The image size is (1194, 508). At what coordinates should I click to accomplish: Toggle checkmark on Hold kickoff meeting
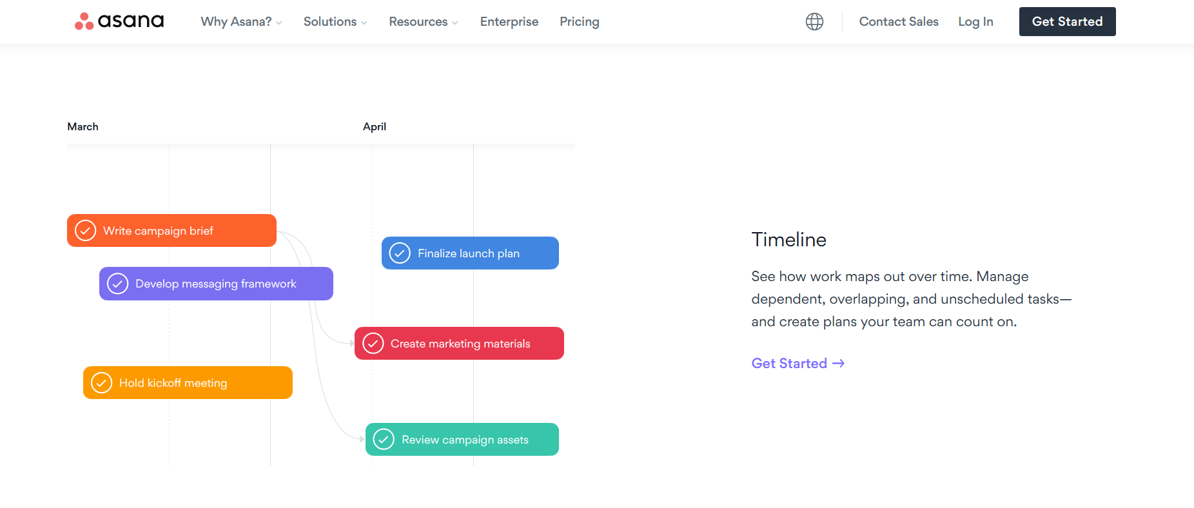[x=101, y=383]
